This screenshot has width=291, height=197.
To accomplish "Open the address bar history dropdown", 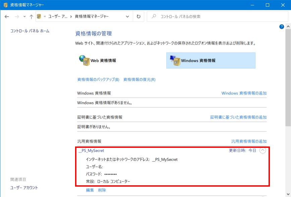I will click(x=127, y=16).
